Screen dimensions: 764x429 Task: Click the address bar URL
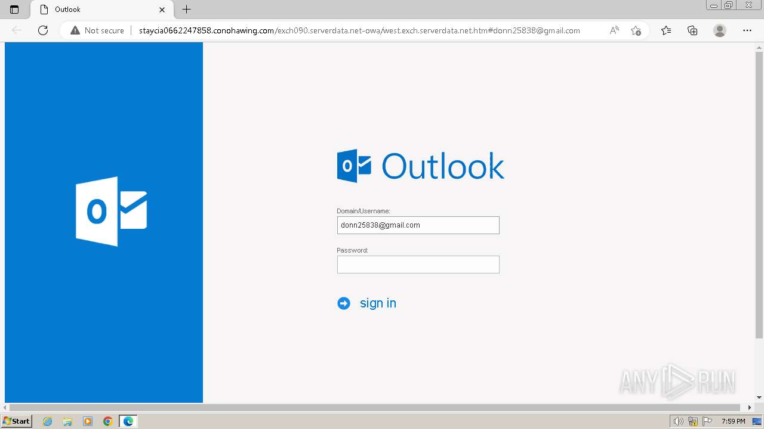tap(359, 30)
